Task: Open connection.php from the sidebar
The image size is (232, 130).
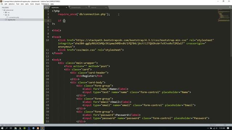Action: (14, 17)
